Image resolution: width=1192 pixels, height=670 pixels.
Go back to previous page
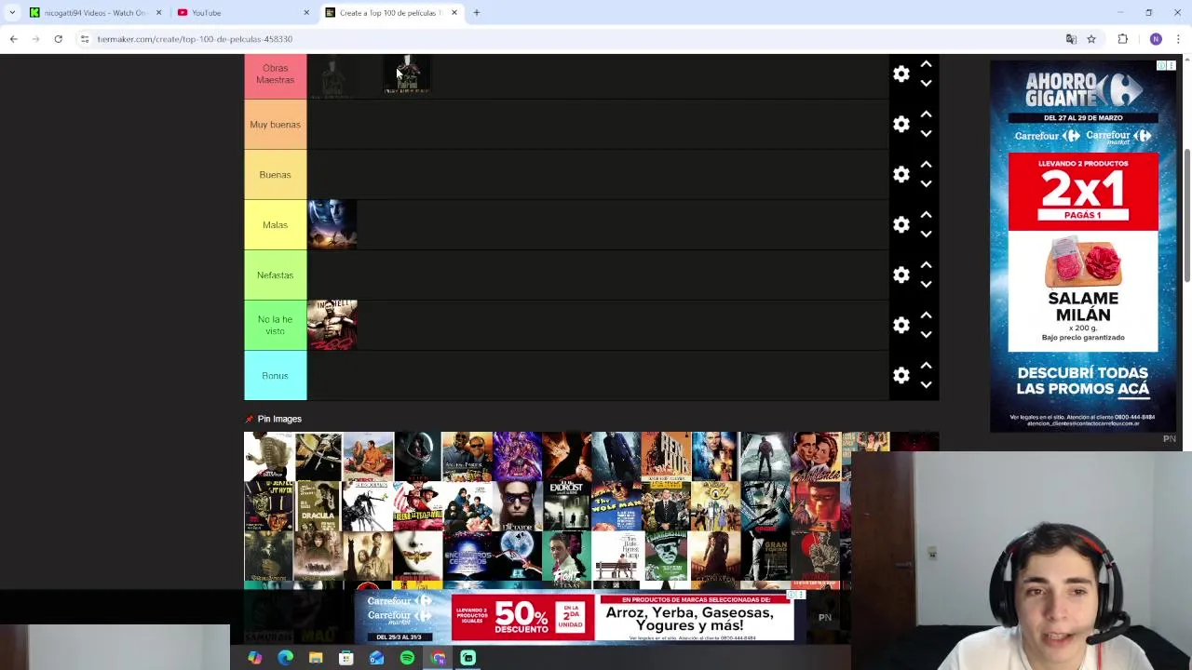coord(13,39)
